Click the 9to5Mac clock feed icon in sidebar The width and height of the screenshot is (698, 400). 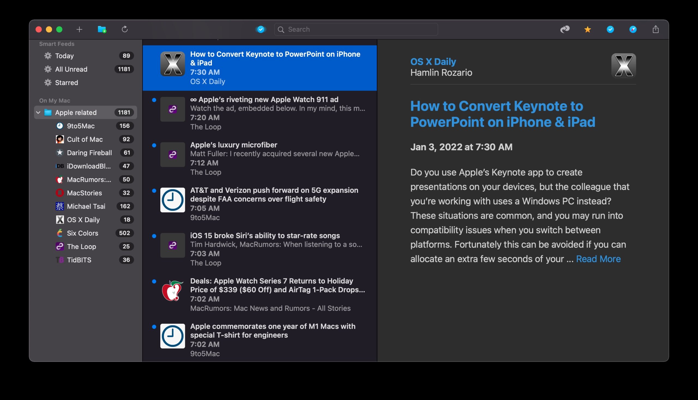[60, 126]
